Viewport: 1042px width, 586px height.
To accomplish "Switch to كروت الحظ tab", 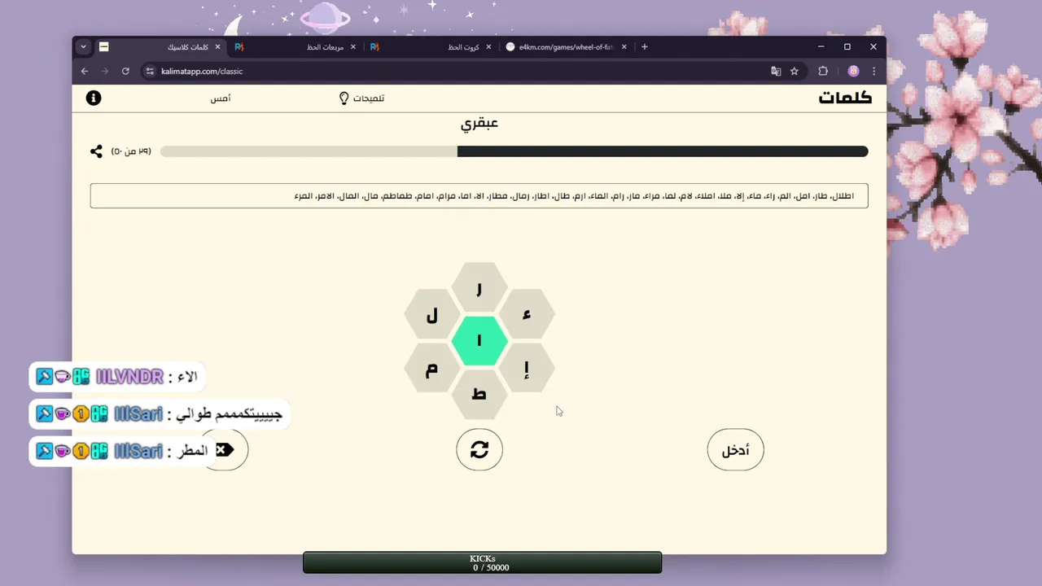I will (432, 47).
